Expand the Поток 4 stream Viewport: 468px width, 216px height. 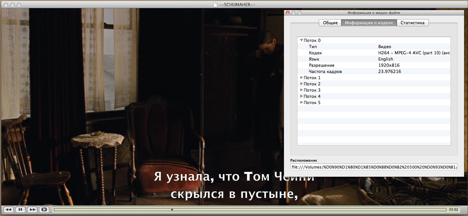click(x=301, y=96)
